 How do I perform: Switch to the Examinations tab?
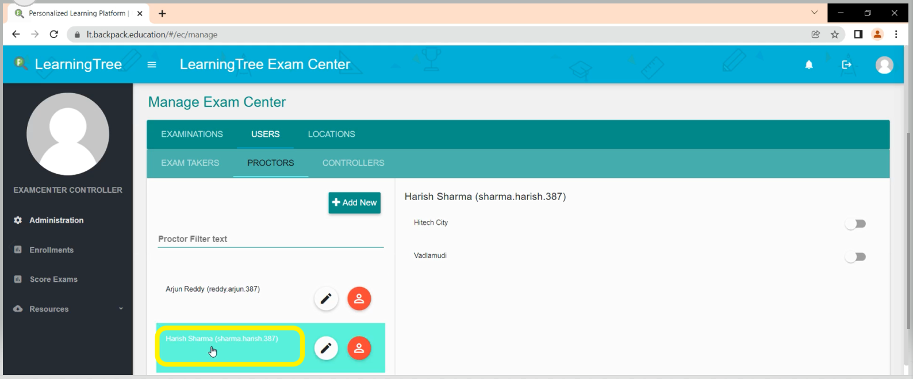191,134
